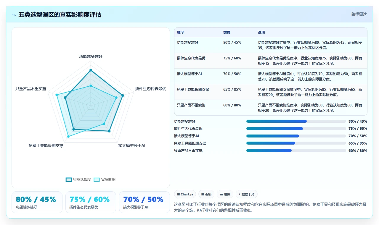Click table cell 免费工具能长期支撑
The image size is (379, 225).
(x=193, y=90)
